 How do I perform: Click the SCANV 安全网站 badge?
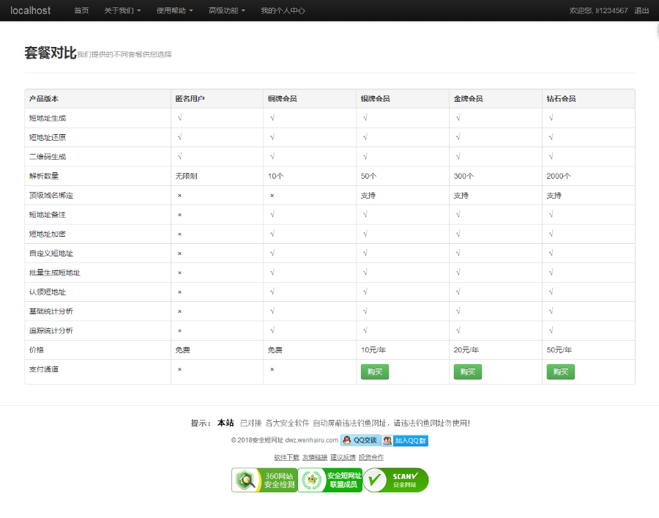(396, 480)
